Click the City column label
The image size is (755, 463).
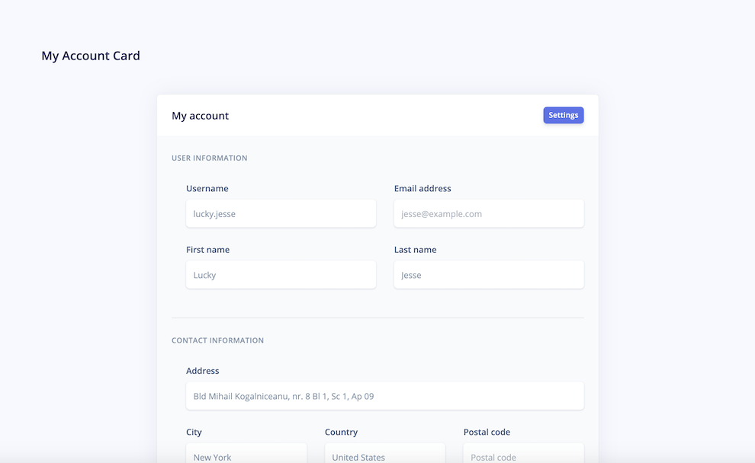coord(194,432)
